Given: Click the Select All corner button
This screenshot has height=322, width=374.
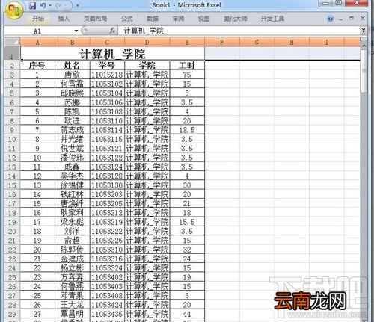Looking at the screenshot, I should click(12, 42).
